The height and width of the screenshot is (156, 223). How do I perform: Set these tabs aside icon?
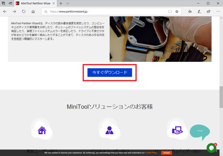(x=10, y=3)
